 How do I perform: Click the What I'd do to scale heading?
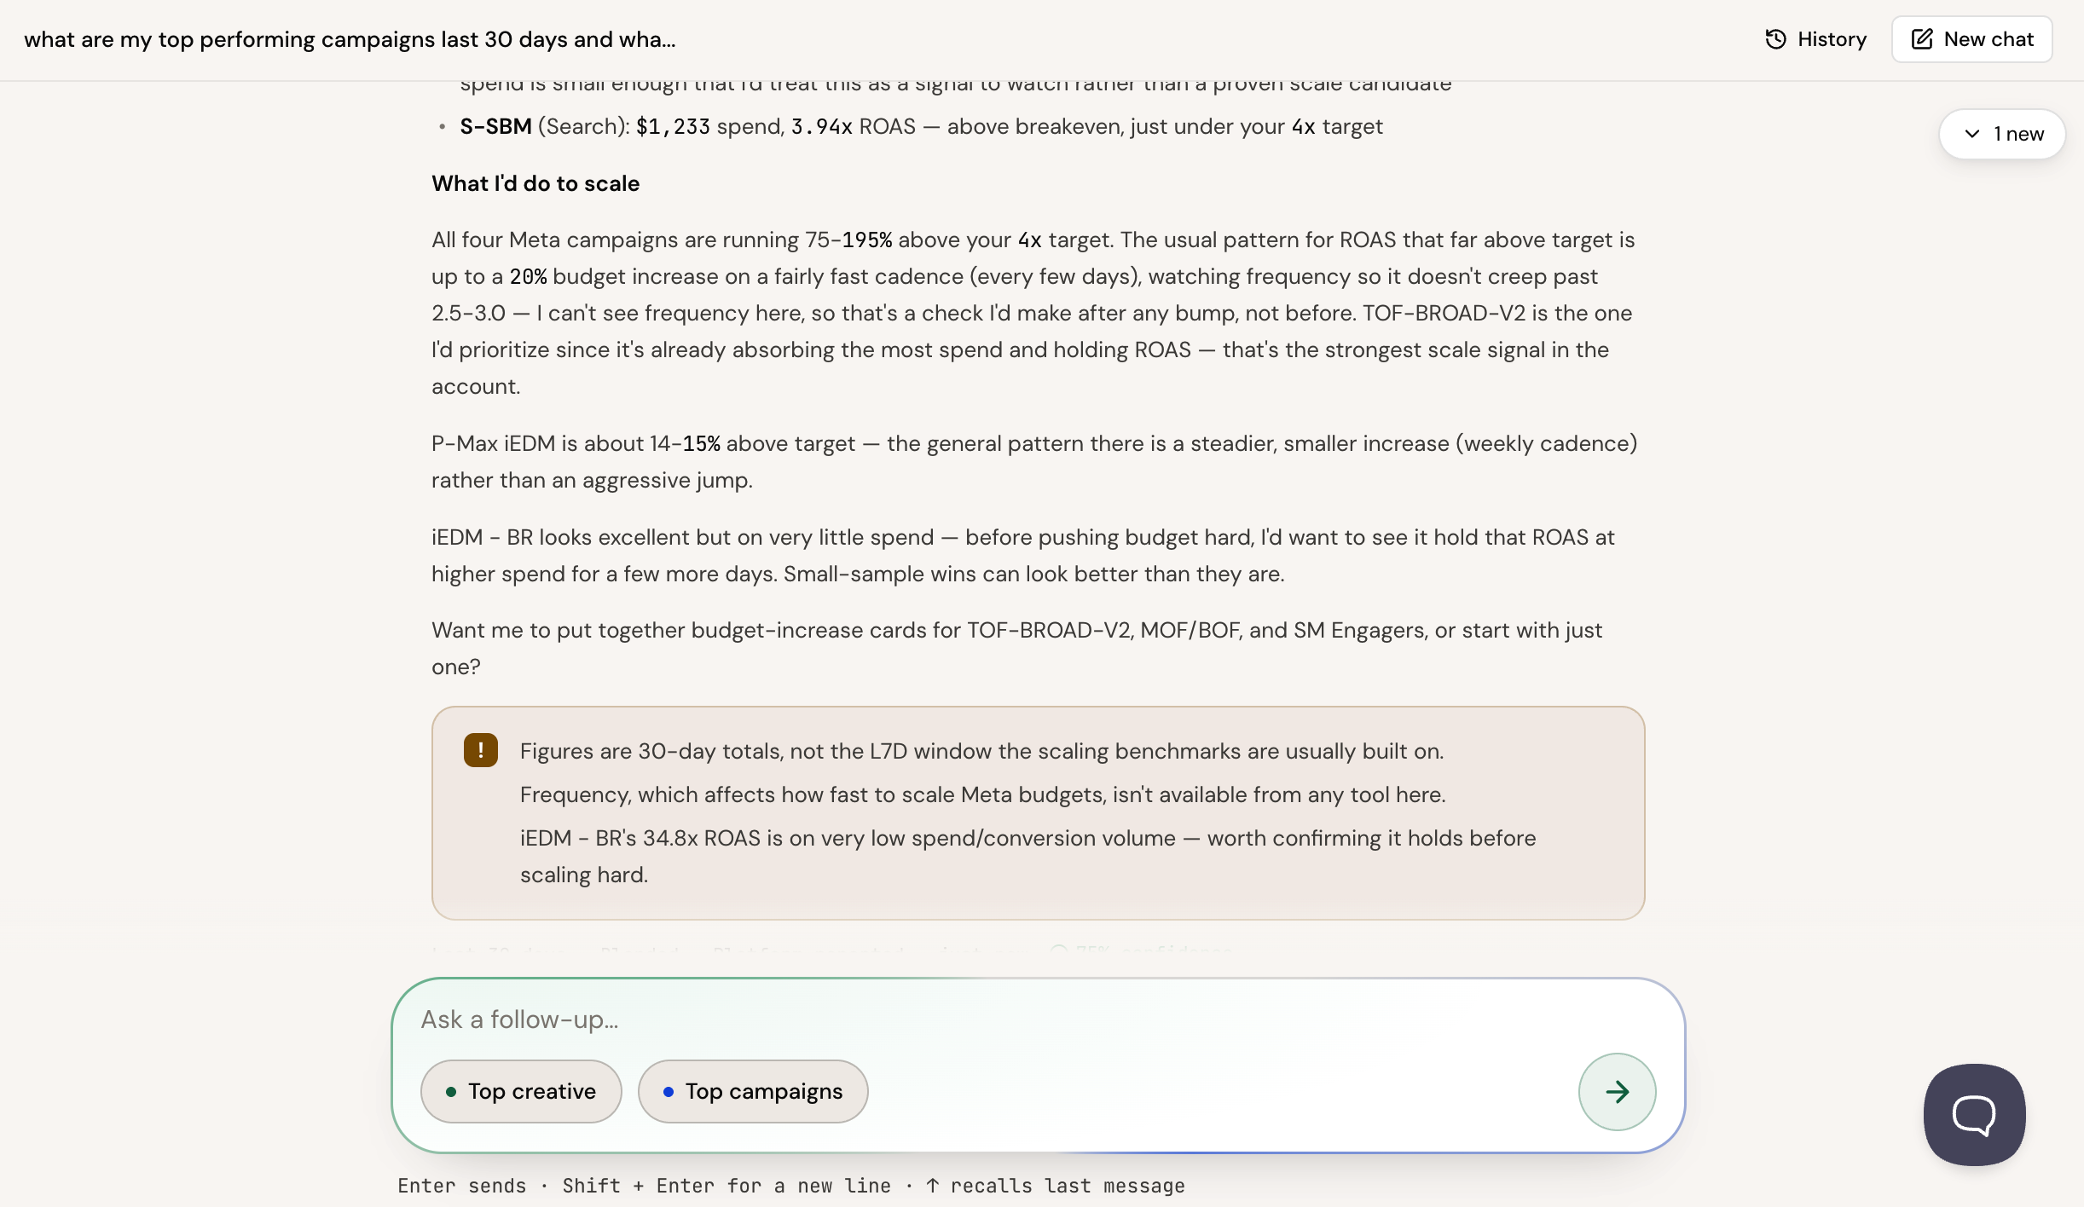click(x=535, y=183)
